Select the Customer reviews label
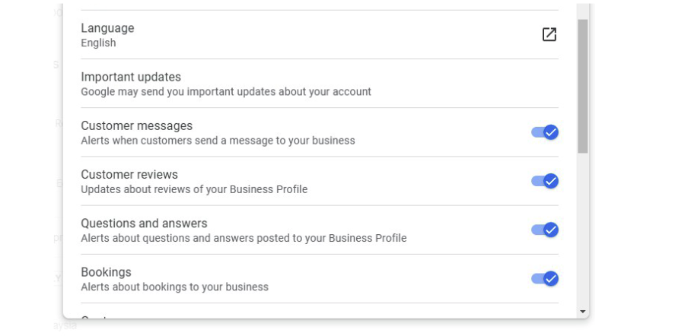 pyautogui.click(x=129, y=174)
